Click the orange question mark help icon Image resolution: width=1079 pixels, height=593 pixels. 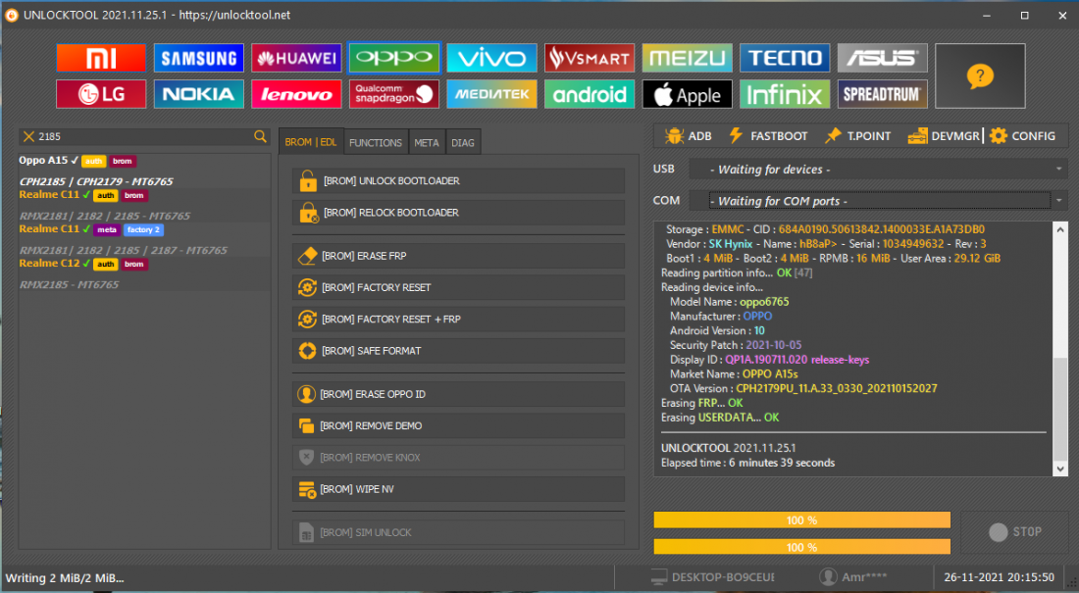pyautogui.click(x=980, y=75)
